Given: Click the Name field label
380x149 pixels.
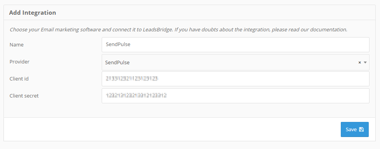Looking at the screenshot, I should coord(16,45).
